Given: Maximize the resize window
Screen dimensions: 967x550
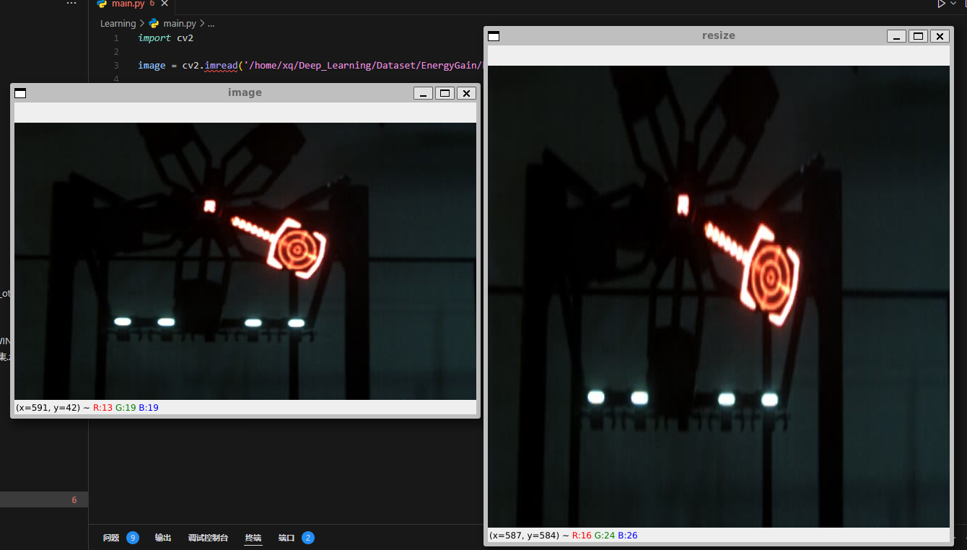Looking at the screenshot, I should click(919, 36).
